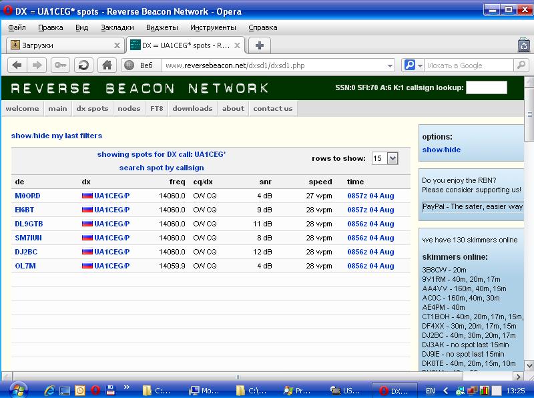Open the main page tab

tap(57, 109)
